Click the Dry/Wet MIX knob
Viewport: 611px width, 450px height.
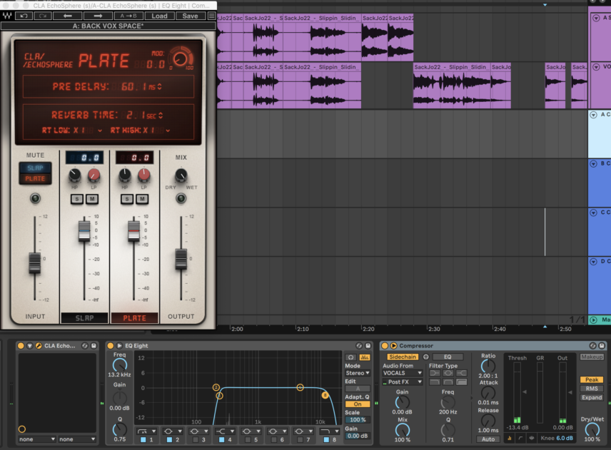[181, 175]
